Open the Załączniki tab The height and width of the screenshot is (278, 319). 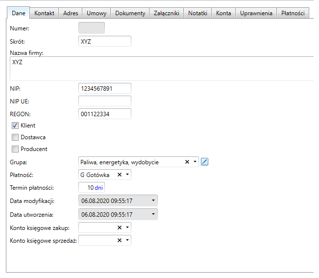(167, 13)
